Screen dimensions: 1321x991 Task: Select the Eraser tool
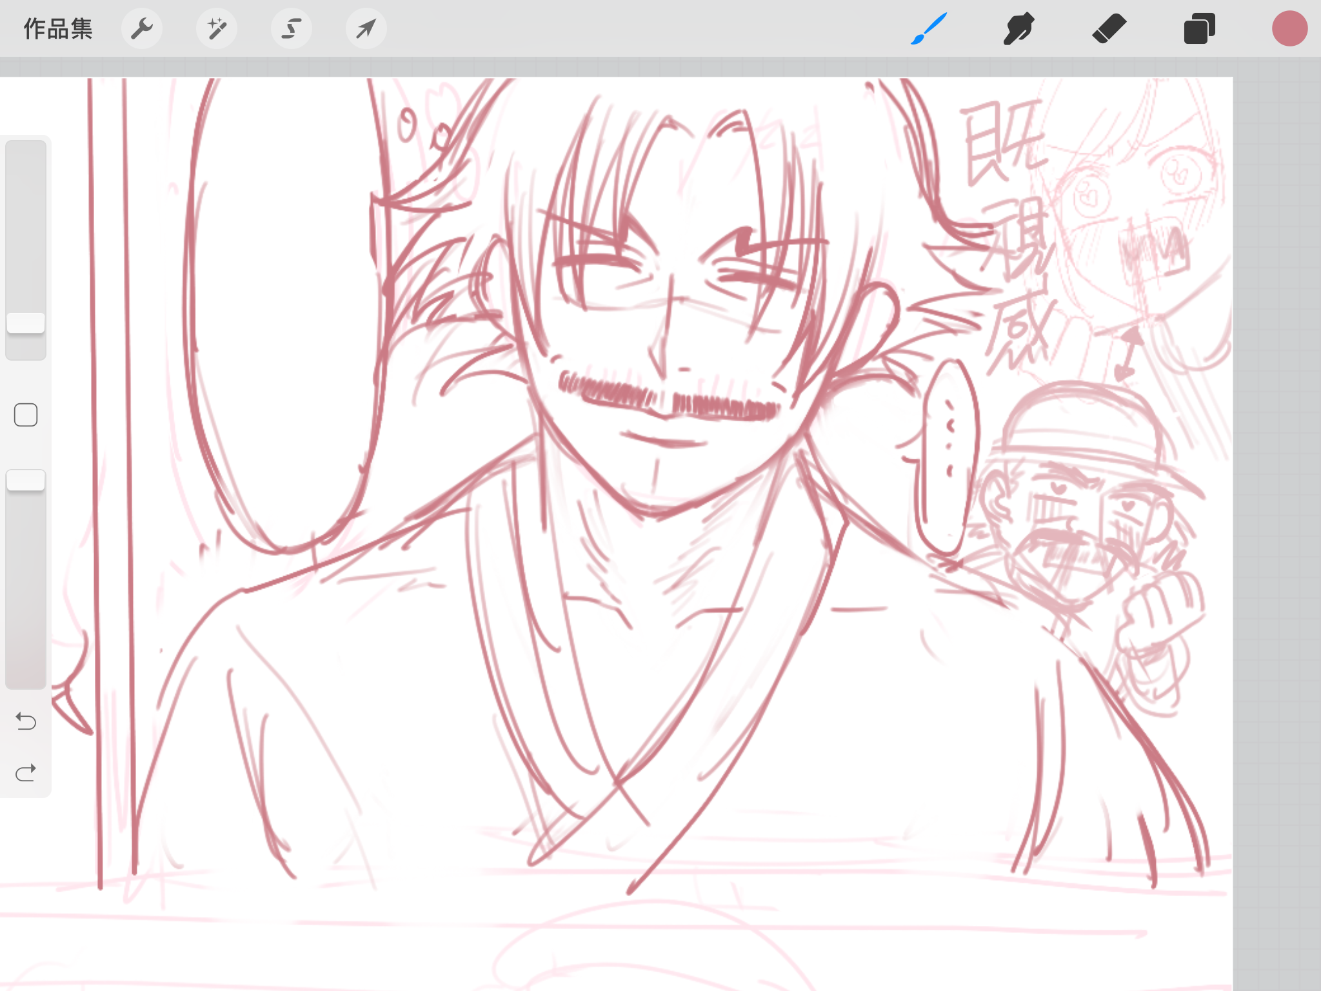point(1109,29)
